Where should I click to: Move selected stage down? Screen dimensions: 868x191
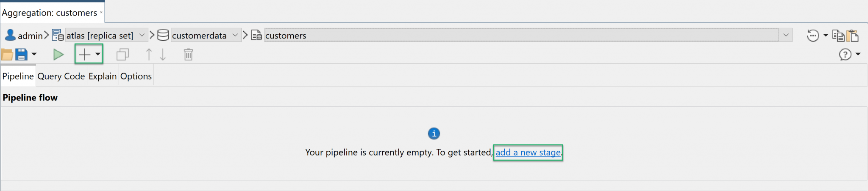tap(163, 55)
